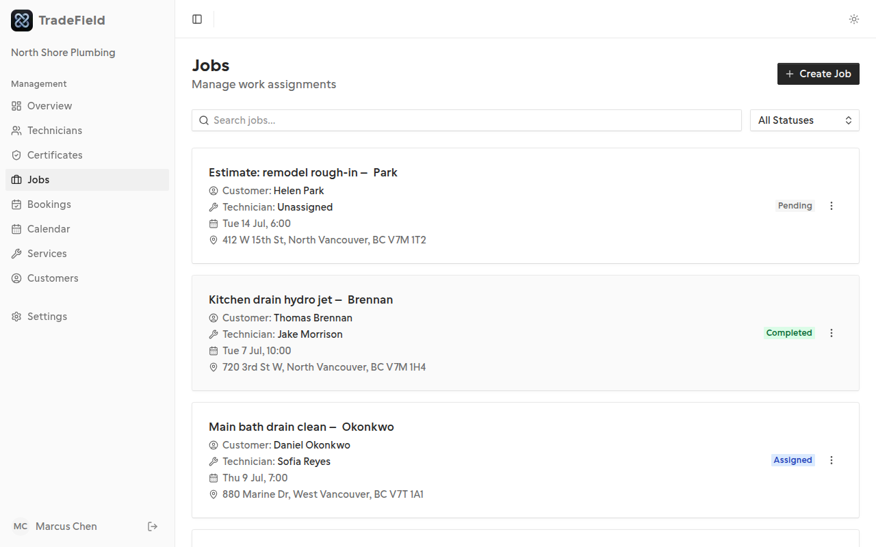Click address 412 W 15th St
This screenshot has width=876, height=547.
(324, 240)
